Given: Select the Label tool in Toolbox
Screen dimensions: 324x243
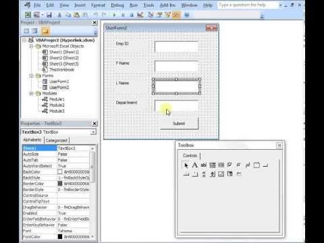Looking at the screenshot, I should pyautogui.click(x=194, y=165).
